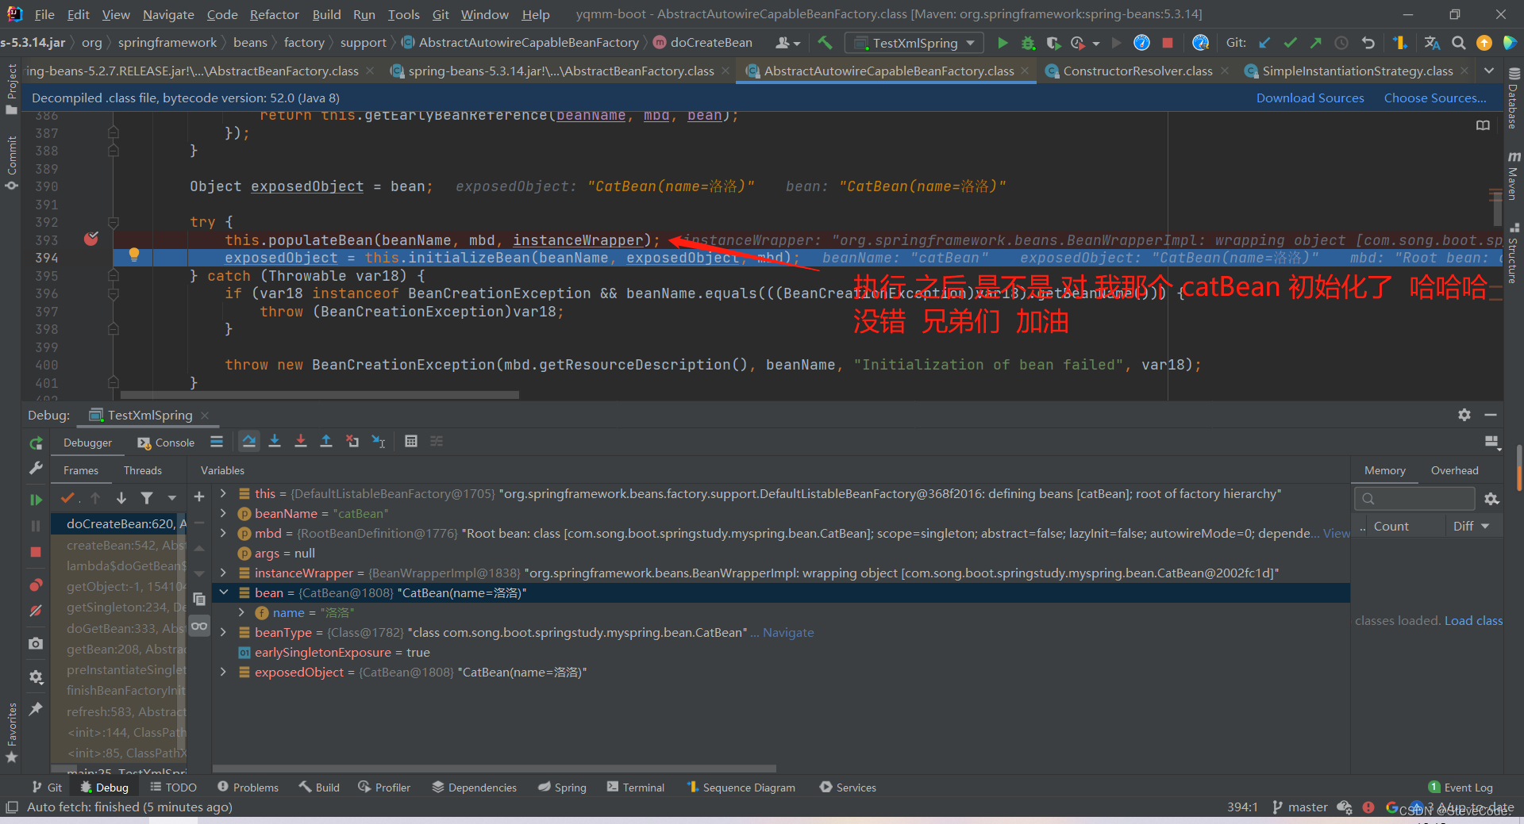The height and width of the screenshot is (824, 1524).
Task: Expand the name field under bean
Action: coord(242,612)
